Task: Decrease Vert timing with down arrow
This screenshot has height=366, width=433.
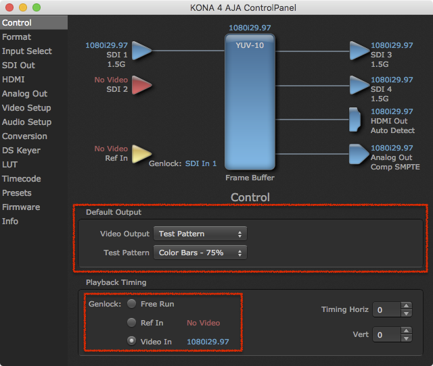Action: pos(406,338)
